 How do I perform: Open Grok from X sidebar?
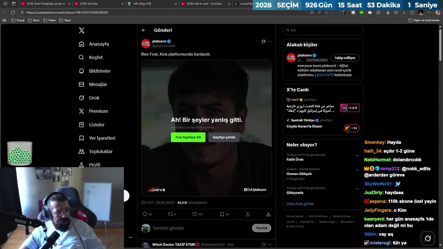pyautogui.click(x=89, y=98)
